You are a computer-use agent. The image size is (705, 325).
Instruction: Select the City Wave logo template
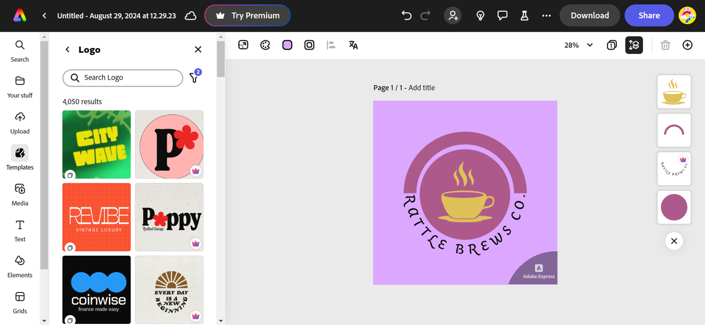pos(96,144)
